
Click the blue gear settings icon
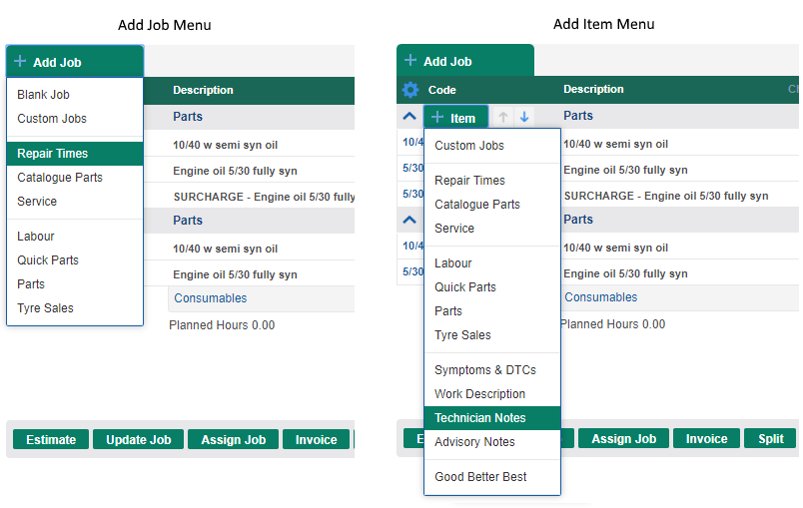(409, 90)
